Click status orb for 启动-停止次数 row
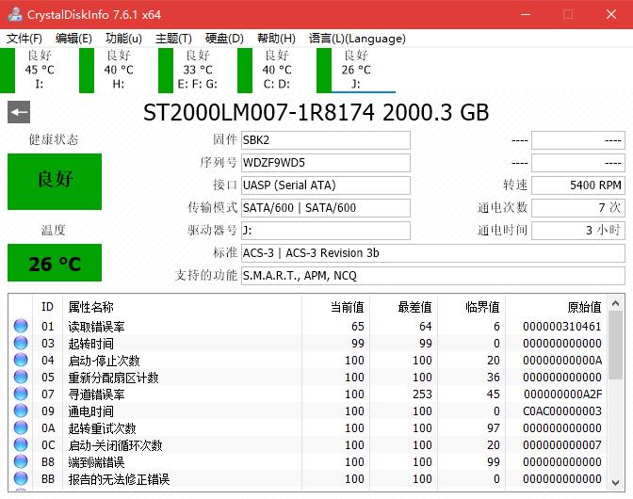Image resolution: width=633 pixels, height=499 pixels. tap(21, 360)
